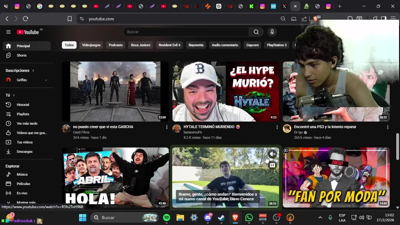This screenshot has height=225, width=400.
Task: Click the taskbar Buscar search box
Action: click(125, 217)
